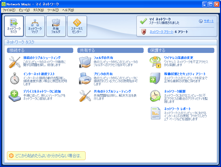Click the ステータス:接続されました text
The image size is (221, 167).
point(164,23)
